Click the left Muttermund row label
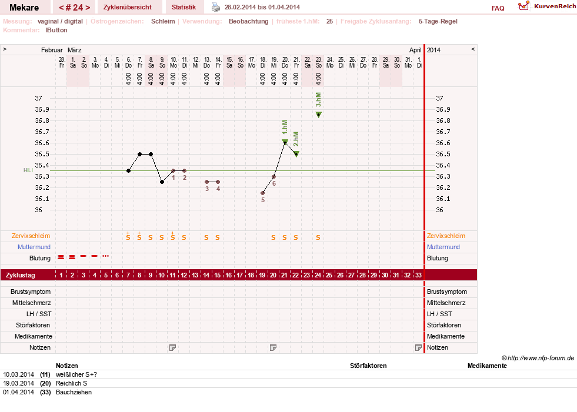The height and width of the screenshot is (412, 577). (34, 247)
